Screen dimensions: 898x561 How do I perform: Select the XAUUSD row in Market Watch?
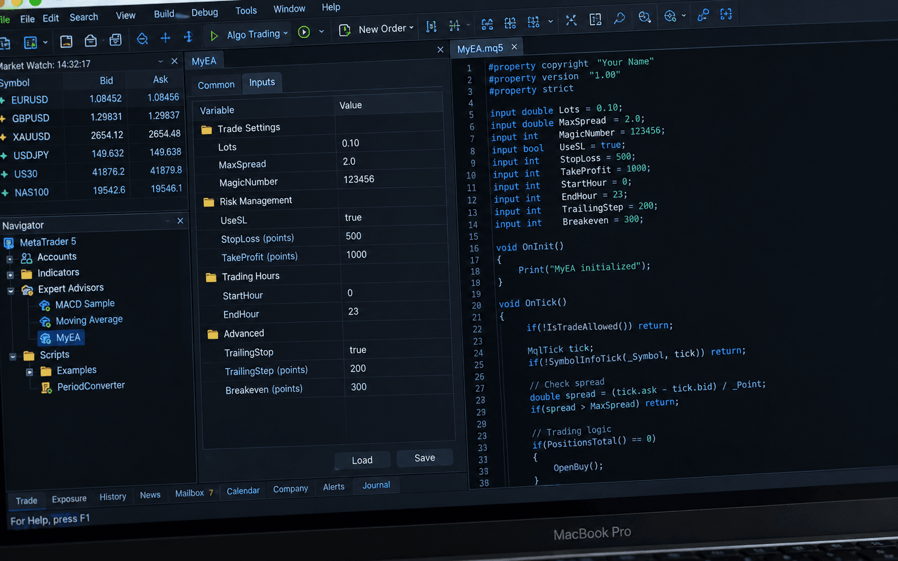(91, 136)
